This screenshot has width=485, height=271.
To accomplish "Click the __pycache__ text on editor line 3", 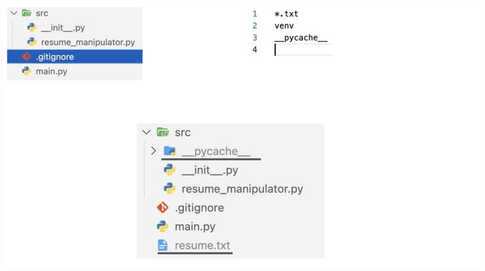I will pos(301,38).
